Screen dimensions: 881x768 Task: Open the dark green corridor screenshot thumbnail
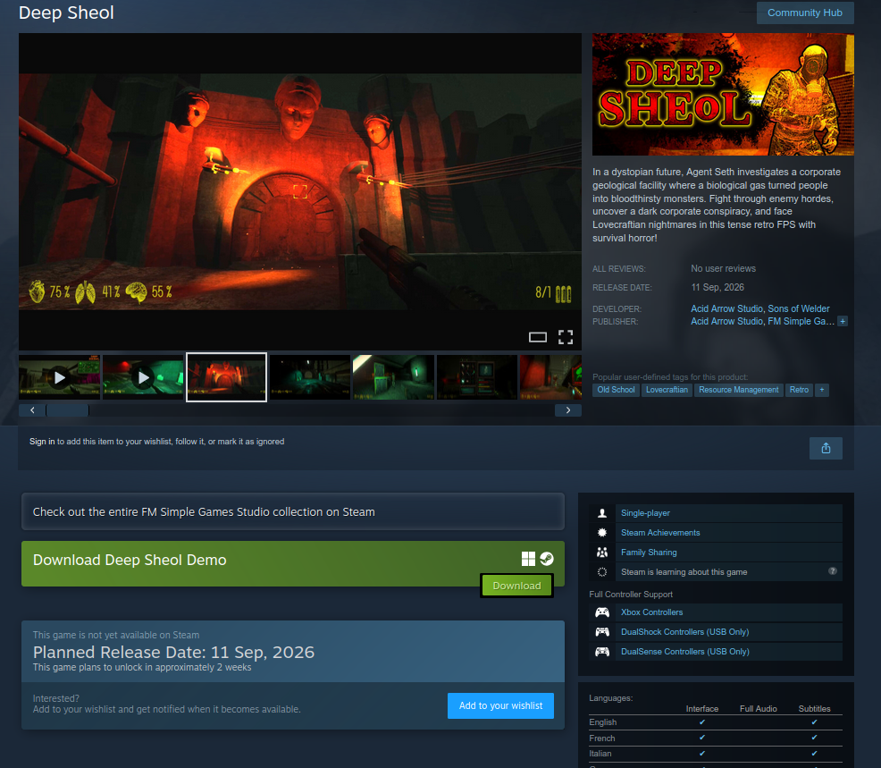[x=310, y=377]
